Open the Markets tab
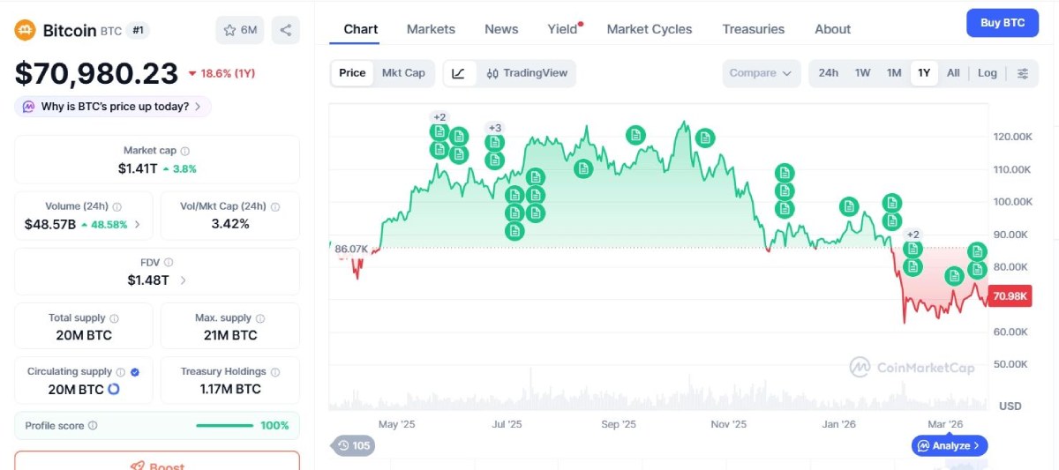 (x=431, y=29)
